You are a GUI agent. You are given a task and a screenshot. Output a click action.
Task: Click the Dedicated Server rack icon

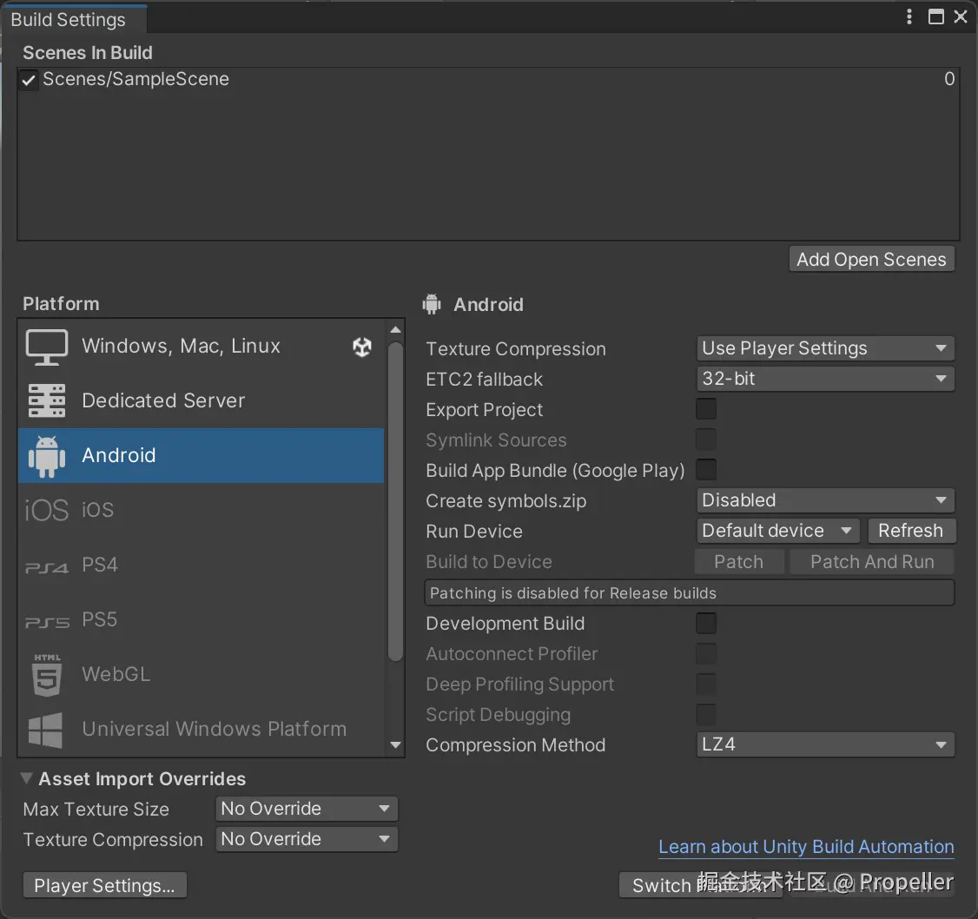point(47,400)
